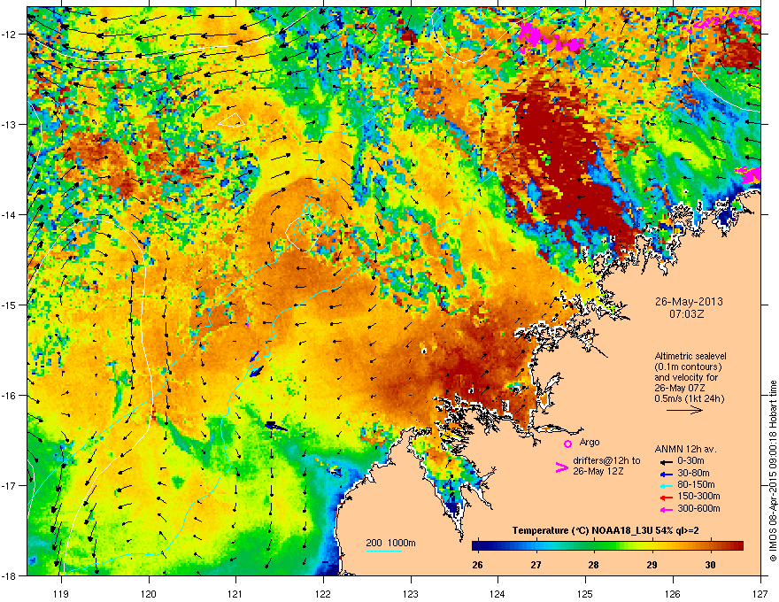This screenshot has height=602, width=779.
Task: Select the red 150-300m legend arrow
Action: click(x=667, y=498)
